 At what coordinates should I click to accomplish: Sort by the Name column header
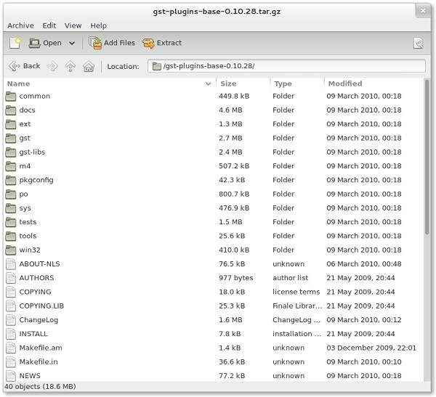[110, 83]
